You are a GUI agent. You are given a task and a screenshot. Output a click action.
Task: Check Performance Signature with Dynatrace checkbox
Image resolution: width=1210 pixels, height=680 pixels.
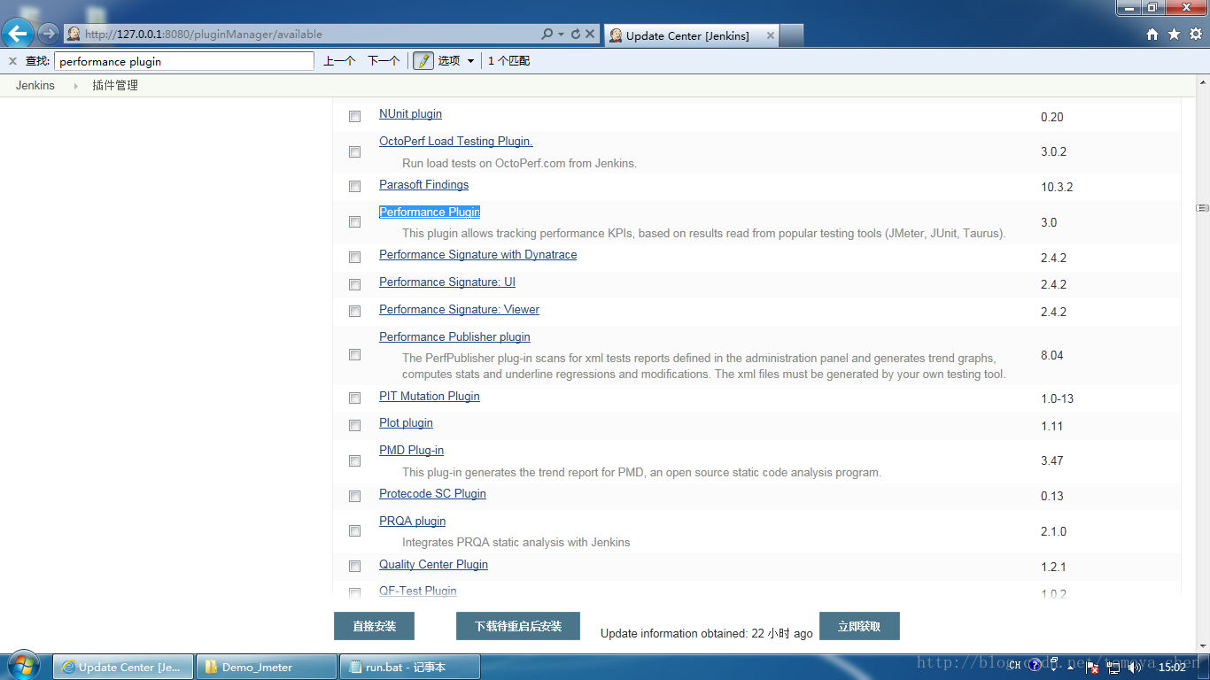354,257
